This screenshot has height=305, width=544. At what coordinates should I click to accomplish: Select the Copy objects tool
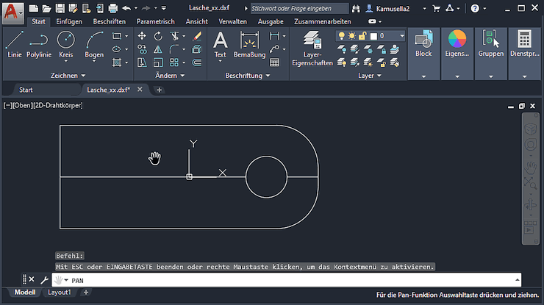tap(142, 49)
